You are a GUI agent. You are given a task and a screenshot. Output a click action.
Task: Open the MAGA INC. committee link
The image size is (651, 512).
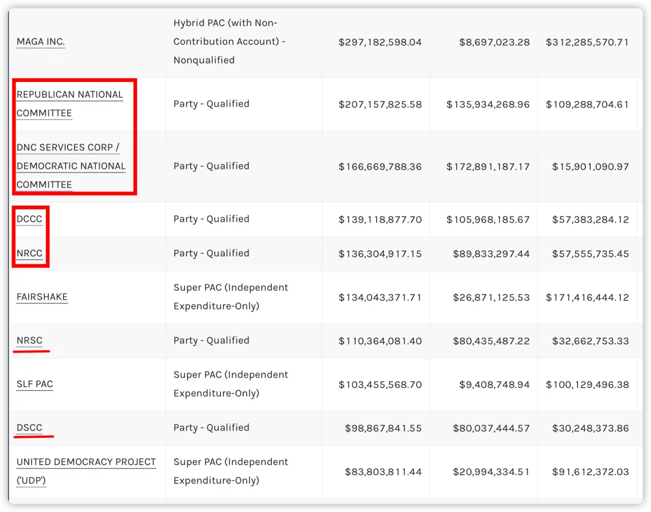coord(40,42)
